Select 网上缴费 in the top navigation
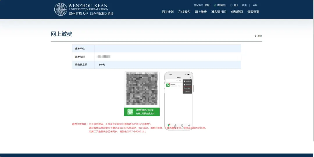The image size is (314, 157). 201,12
